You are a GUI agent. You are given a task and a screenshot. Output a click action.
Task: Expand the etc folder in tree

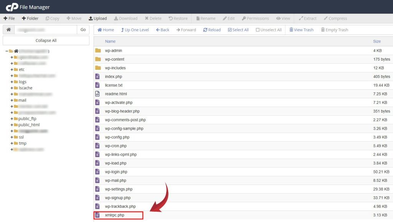[12, 70]
